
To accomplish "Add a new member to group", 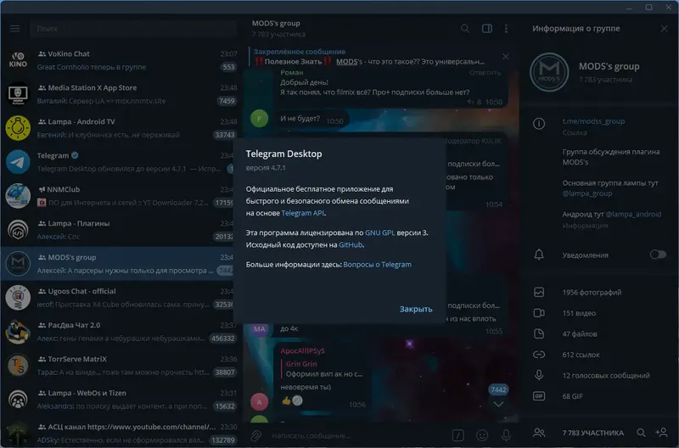I will tap(662, 433).
